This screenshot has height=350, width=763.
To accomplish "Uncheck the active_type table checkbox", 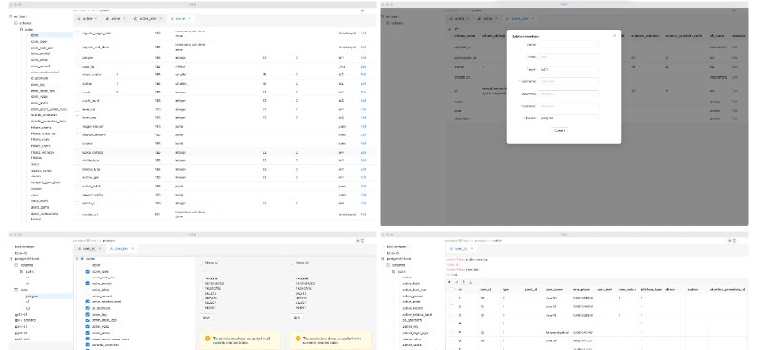I will point(88,272).
